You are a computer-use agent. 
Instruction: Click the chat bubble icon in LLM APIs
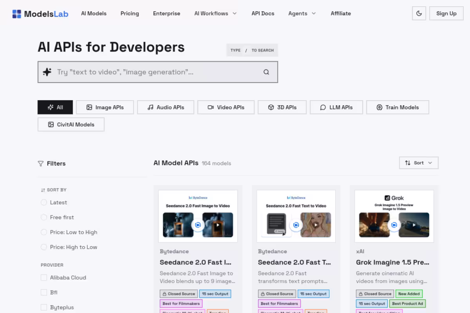tap(323, 107)
